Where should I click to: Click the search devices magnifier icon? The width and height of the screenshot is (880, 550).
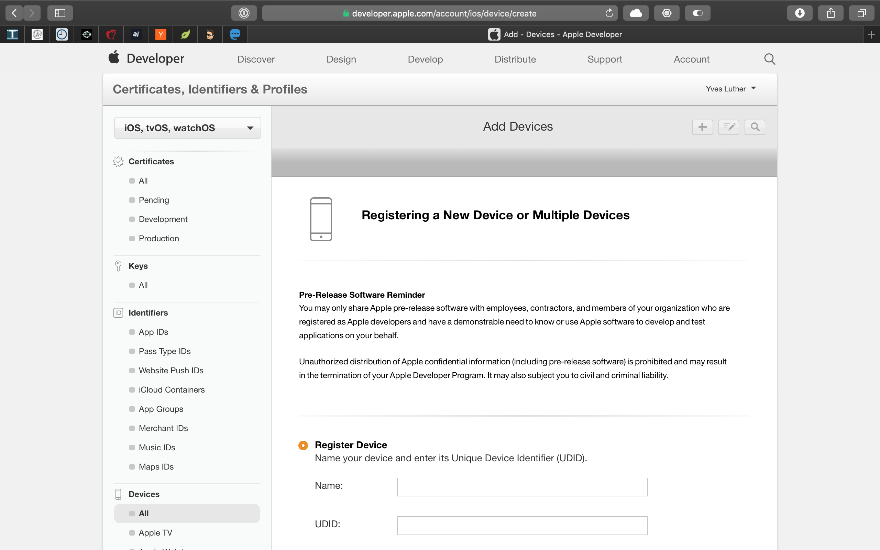(x=755, y=127)
